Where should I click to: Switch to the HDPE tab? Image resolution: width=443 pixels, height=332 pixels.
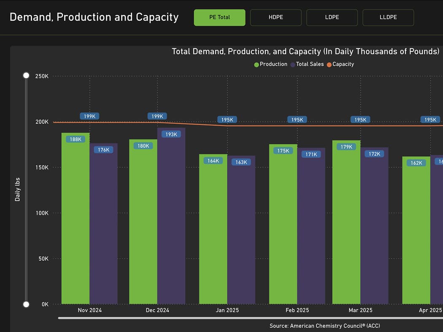(x=276, y=18)
